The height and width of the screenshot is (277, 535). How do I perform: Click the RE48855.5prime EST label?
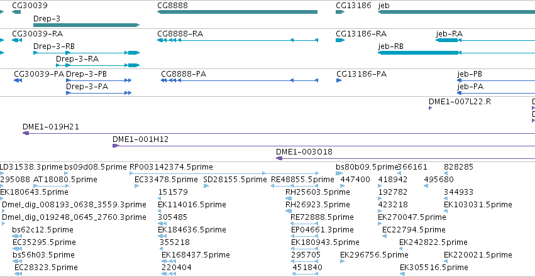click(x=302, y=180)
